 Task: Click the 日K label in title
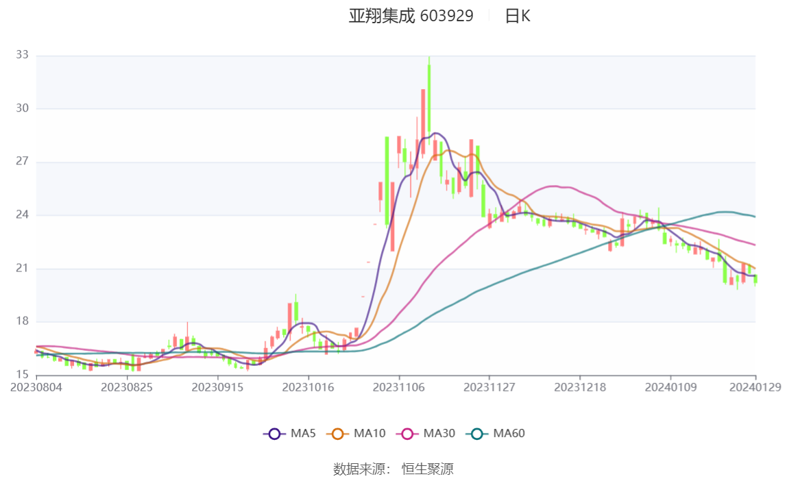[518, 16]
